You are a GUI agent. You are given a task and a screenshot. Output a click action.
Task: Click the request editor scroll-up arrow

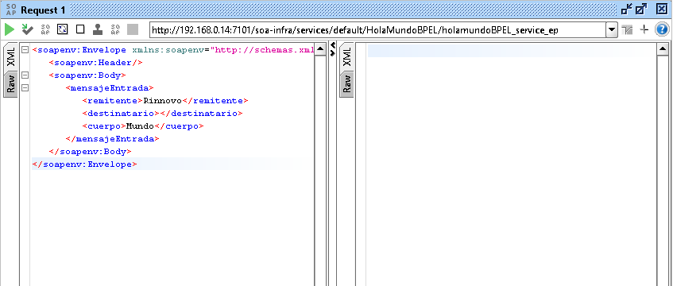pyautogui.click(x=320, y=50)
